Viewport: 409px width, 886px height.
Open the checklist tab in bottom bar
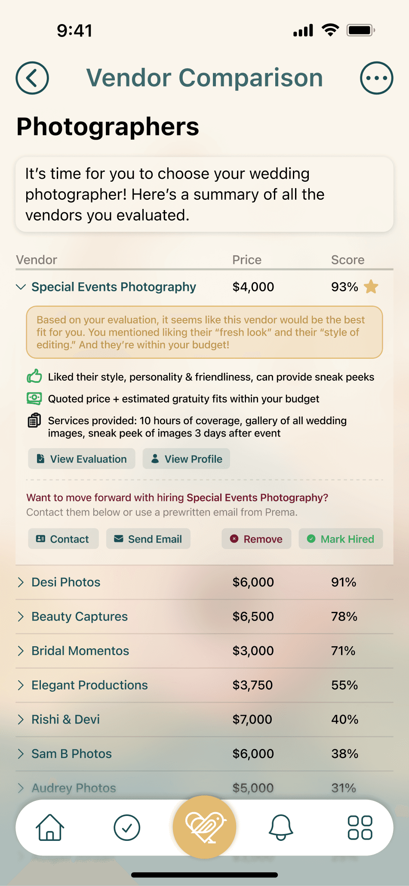point(127,827)
